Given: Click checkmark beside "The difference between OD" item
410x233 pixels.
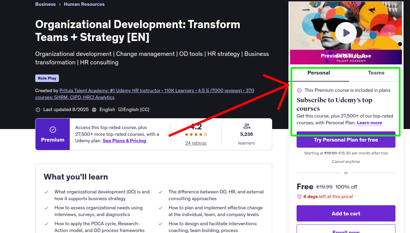Looking at the screenshot, I should tap(160, 192).
